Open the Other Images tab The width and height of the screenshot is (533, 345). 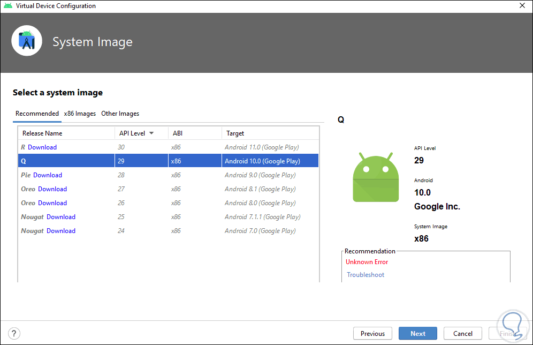click(x=120, y=114)
